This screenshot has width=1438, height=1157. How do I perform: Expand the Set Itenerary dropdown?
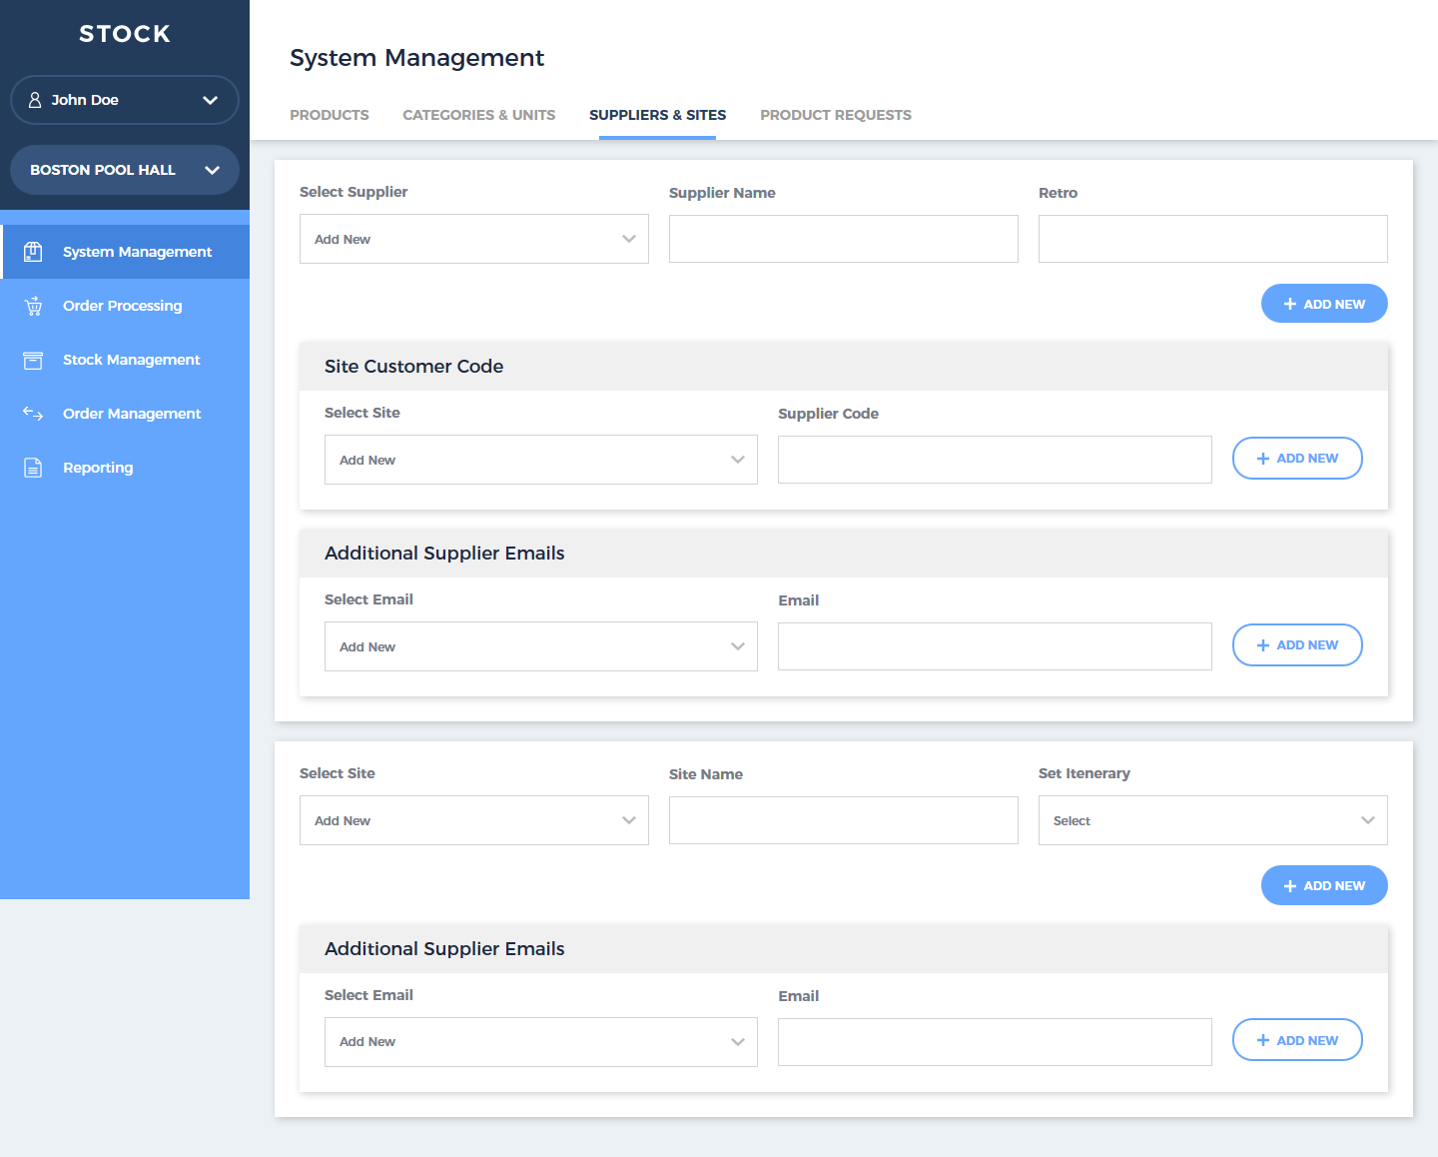[x=1212, y=820]
